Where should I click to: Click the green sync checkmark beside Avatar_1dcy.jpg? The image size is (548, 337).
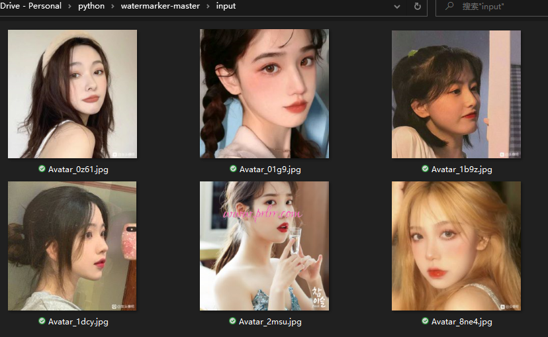click(x=42, y=321)
